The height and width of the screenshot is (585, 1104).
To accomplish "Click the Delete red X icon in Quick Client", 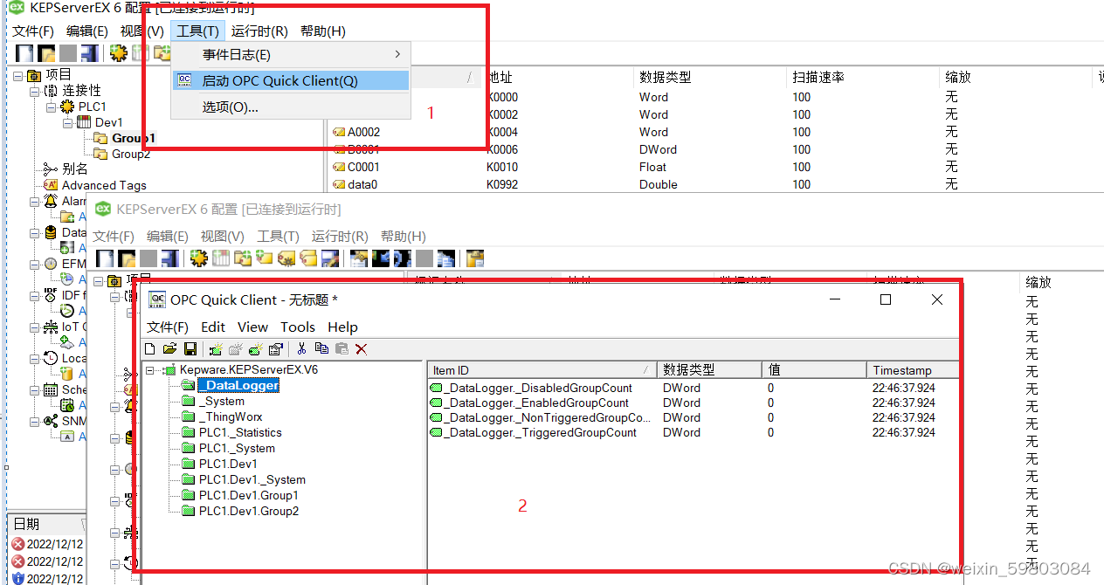I will point(361,348).
